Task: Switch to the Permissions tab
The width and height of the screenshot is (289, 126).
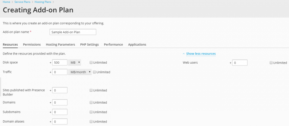Action: pyautogui.click(x=32, y=45)
